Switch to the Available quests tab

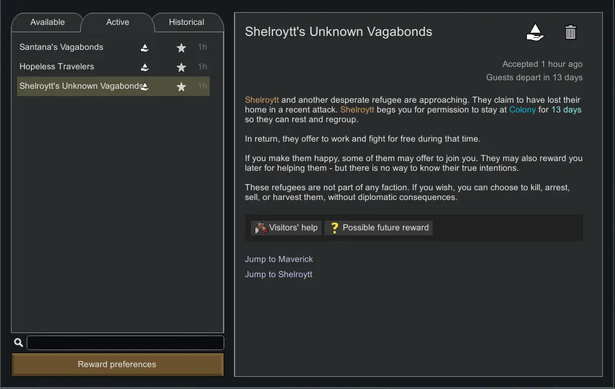pos(47,22)
